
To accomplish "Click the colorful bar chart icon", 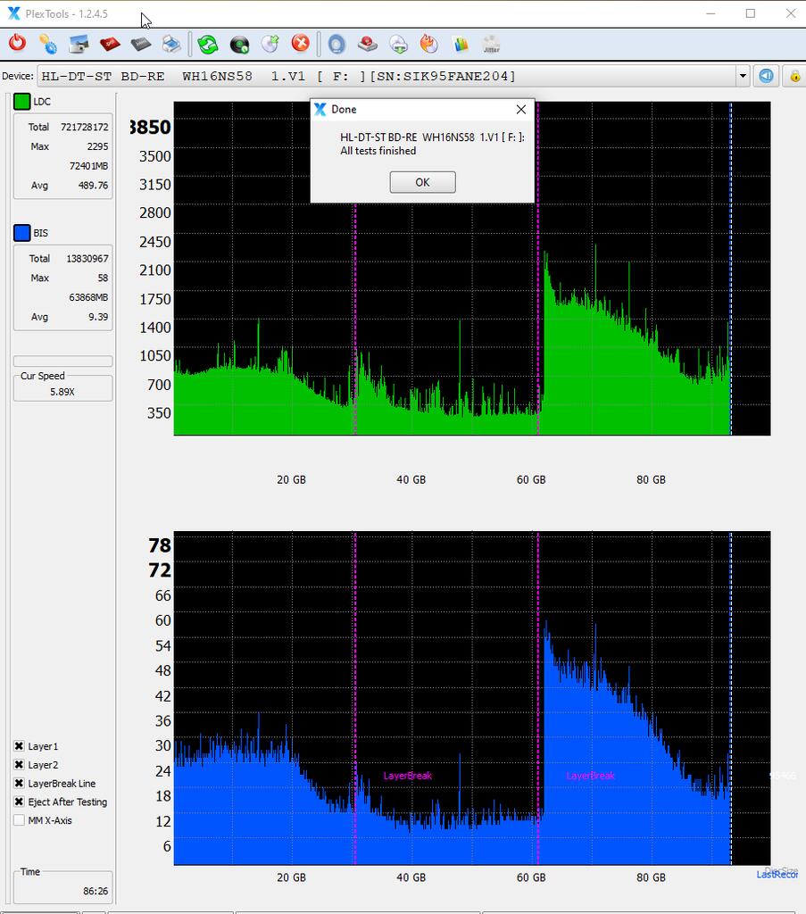I will click(461, 45).
